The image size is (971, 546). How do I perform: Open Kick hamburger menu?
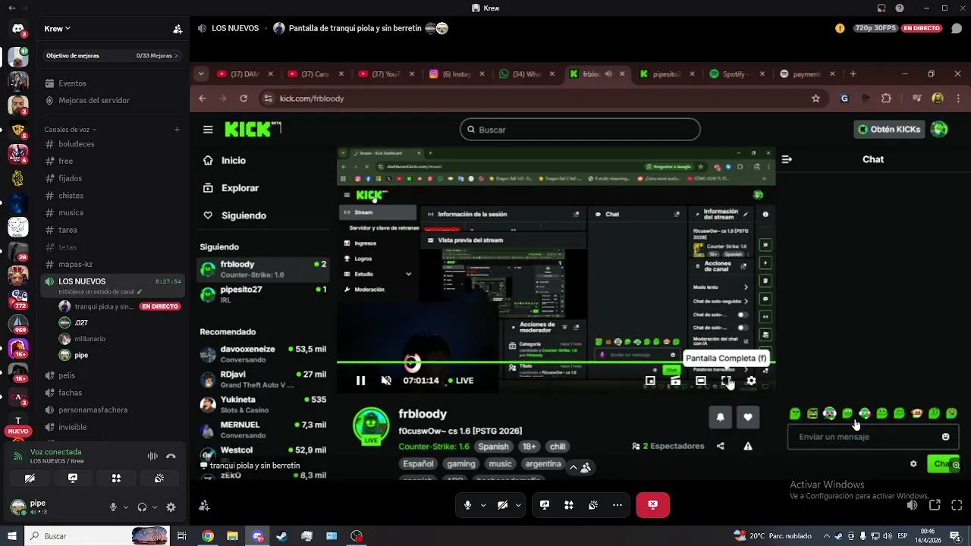click(208, 130)
